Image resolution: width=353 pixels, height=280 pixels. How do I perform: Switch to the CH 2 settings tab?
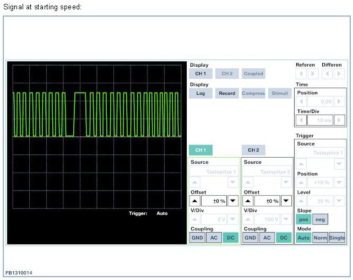coord(253,150)
